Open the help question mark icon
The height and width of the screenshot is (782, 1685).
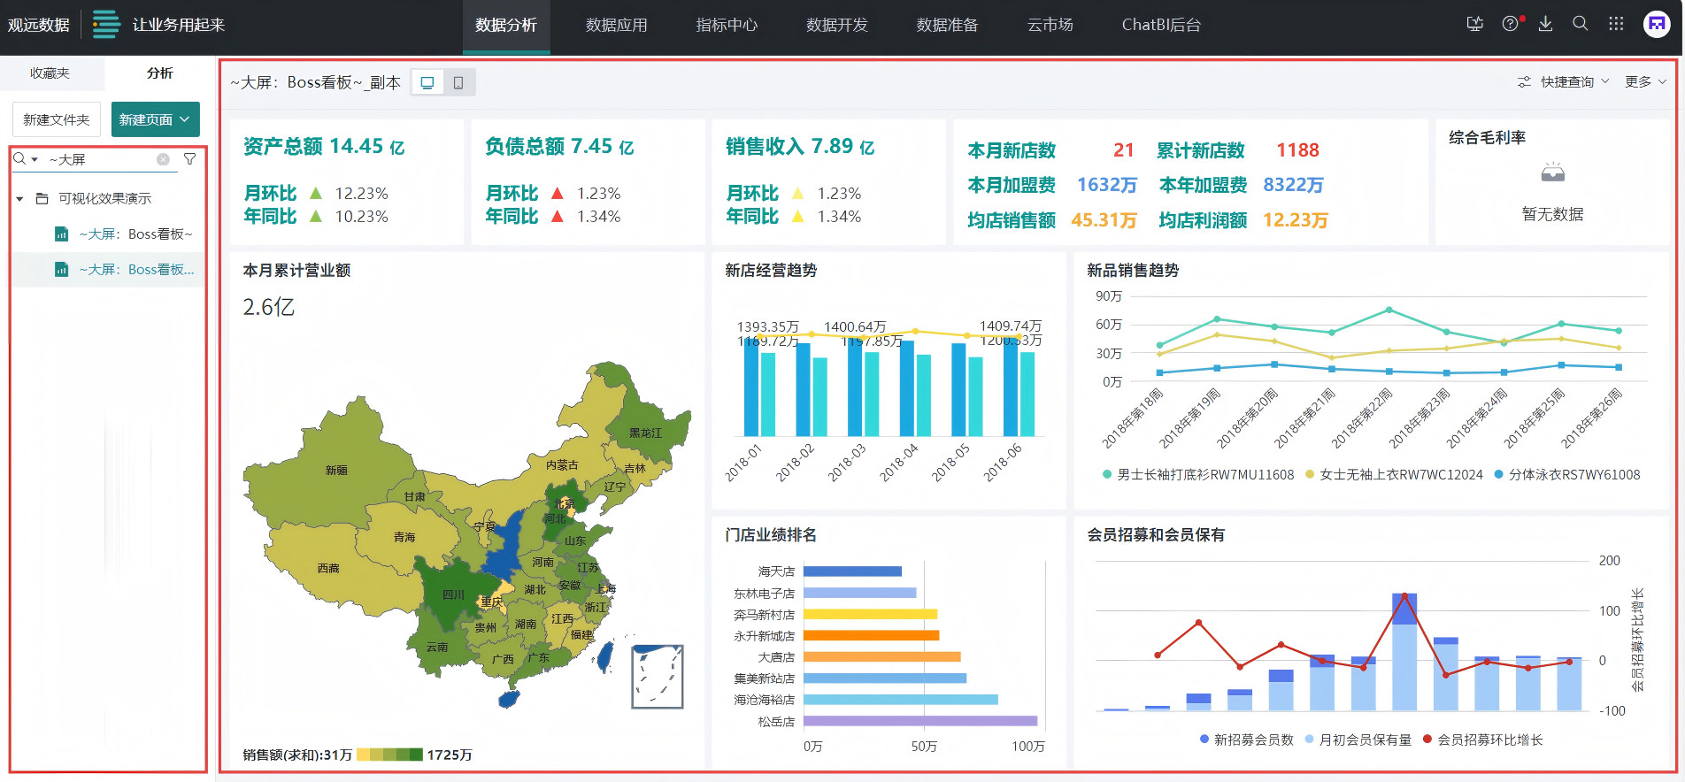(x=1510, y=24)
